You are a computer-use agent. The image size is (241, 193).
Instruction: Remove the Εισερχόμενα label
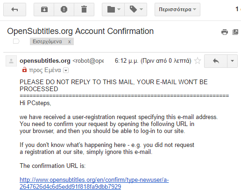[x=70, y=41]
